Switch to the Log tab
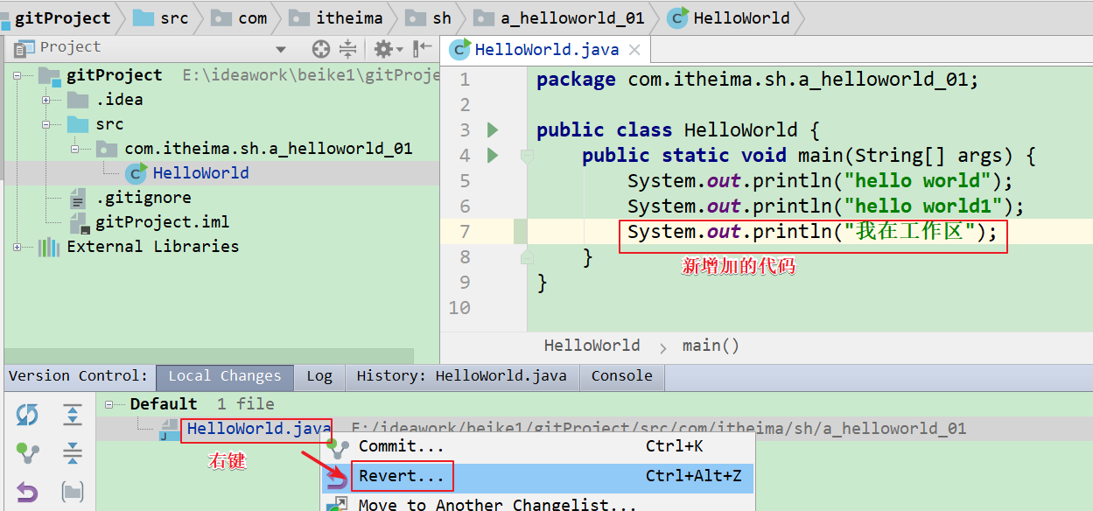The height and width of the screenshot is (511, 1093). (319, 376)
